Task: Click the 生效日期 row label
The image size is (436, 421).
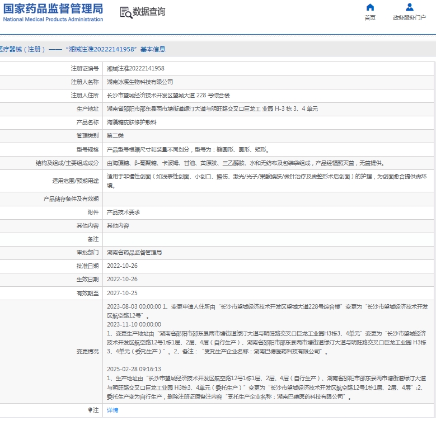Action: click(x=87, y=279)
